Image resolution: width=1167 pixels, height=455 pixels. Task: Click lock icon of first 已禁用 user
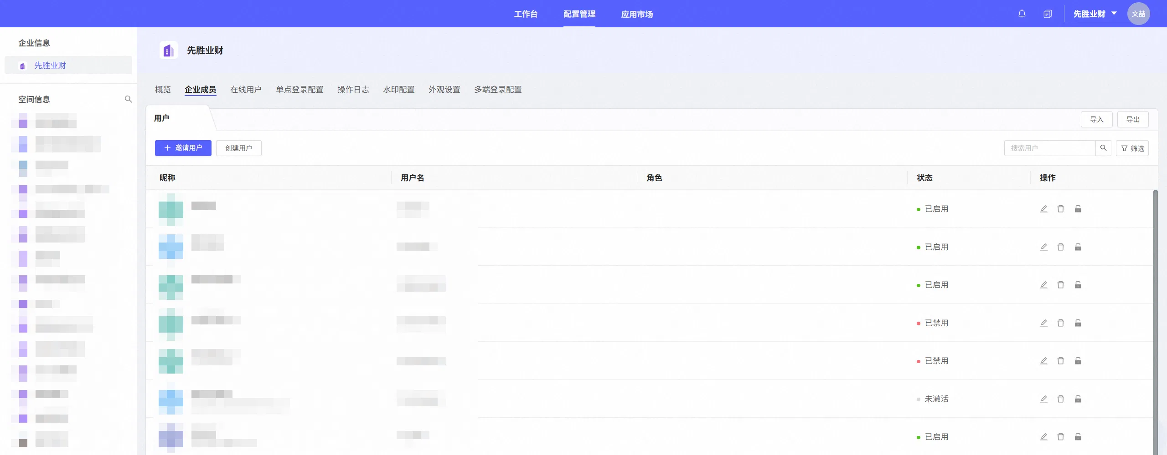point(1078,323)
